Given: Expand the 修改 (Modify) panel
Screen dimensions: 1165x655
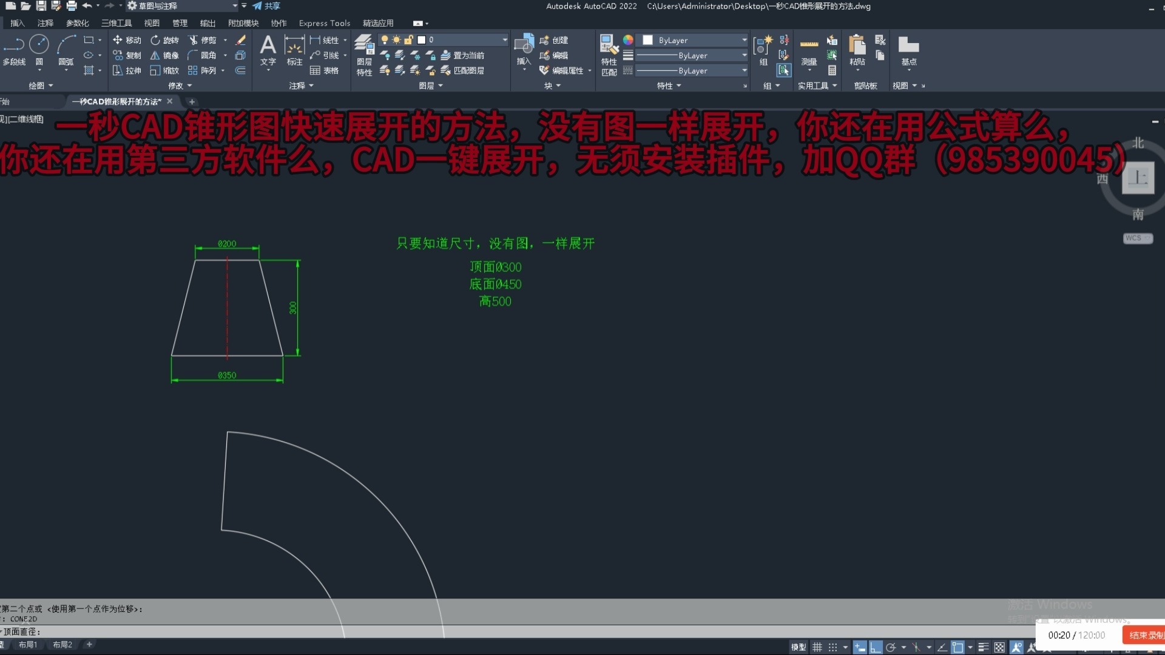Looking at the screenshot, I should point(180,86).
